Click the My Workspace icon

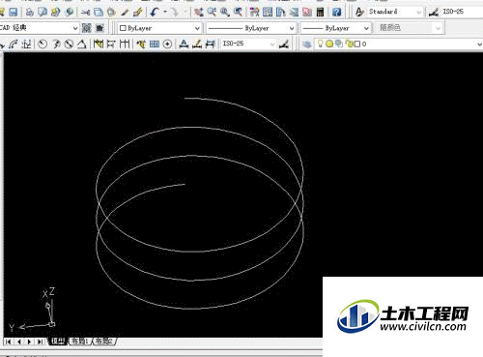(x=99, y=28)
